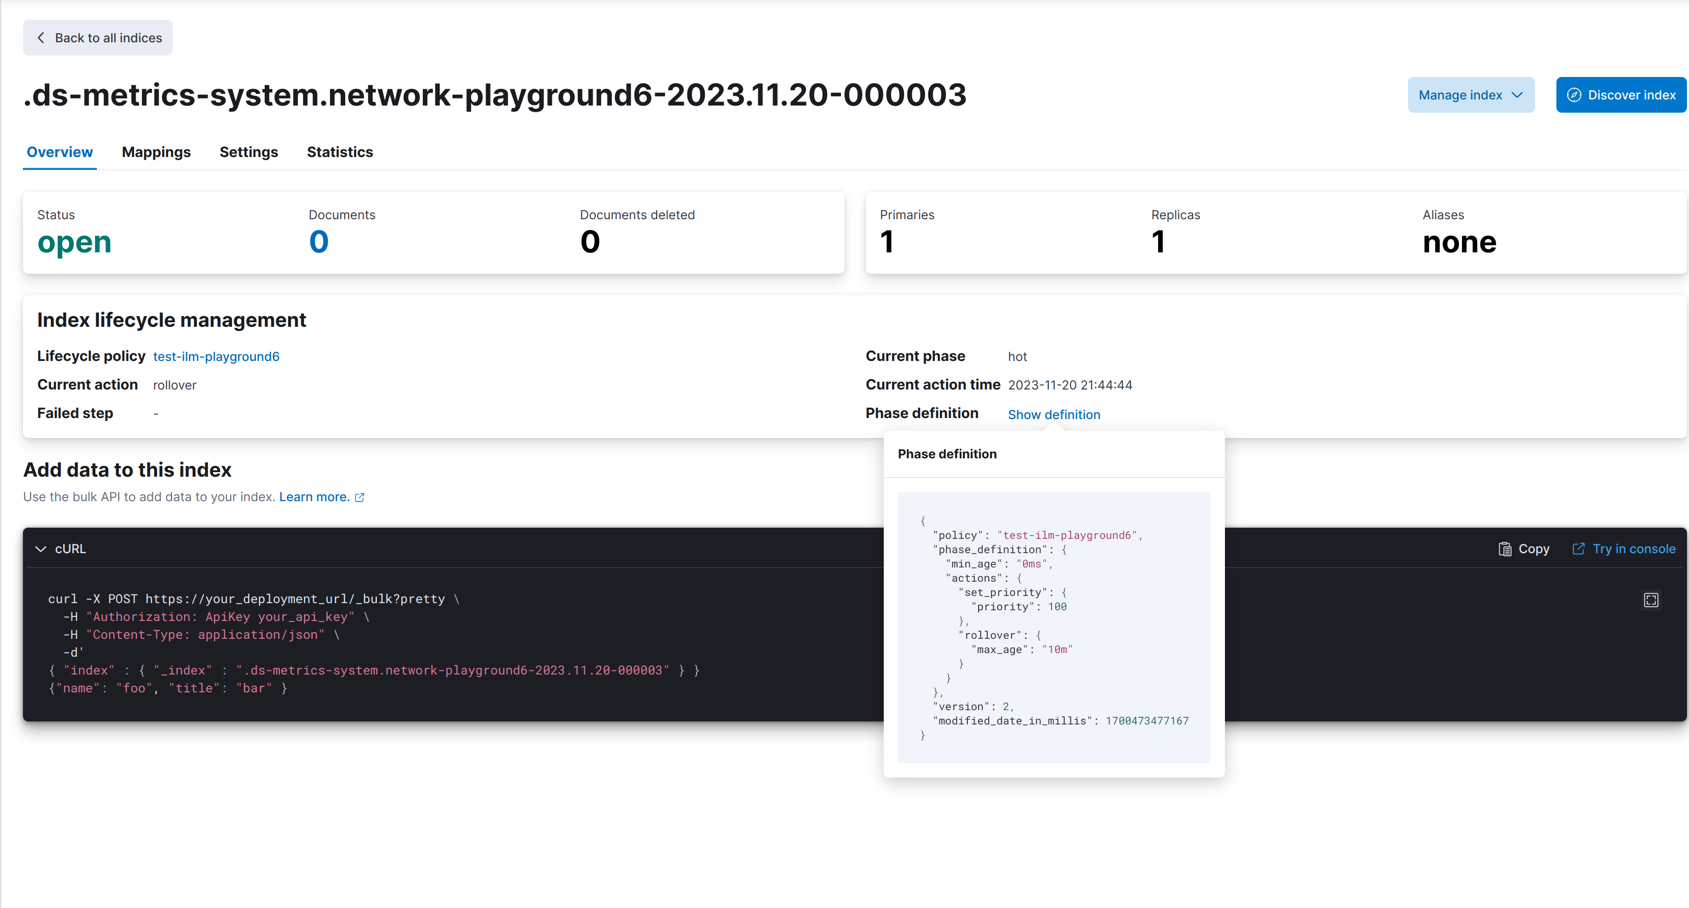The image size is (1689, 908).
Task: Open the test-ilm-playground6 lifecycle policy link
Action: (216, 357)
